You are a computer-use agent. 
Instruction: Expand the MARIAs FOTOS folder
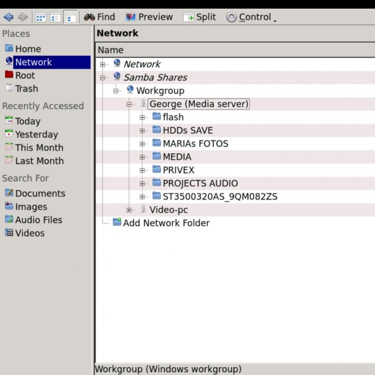[x=142, y=144]
